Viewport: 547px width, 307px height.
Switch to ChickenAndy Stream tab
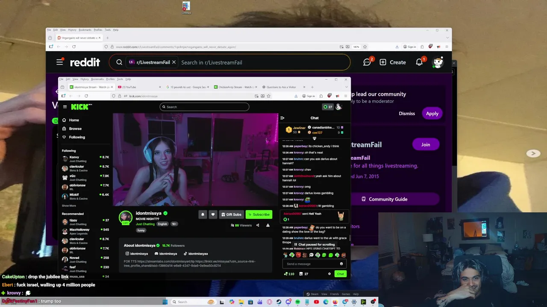click(235, 87)
